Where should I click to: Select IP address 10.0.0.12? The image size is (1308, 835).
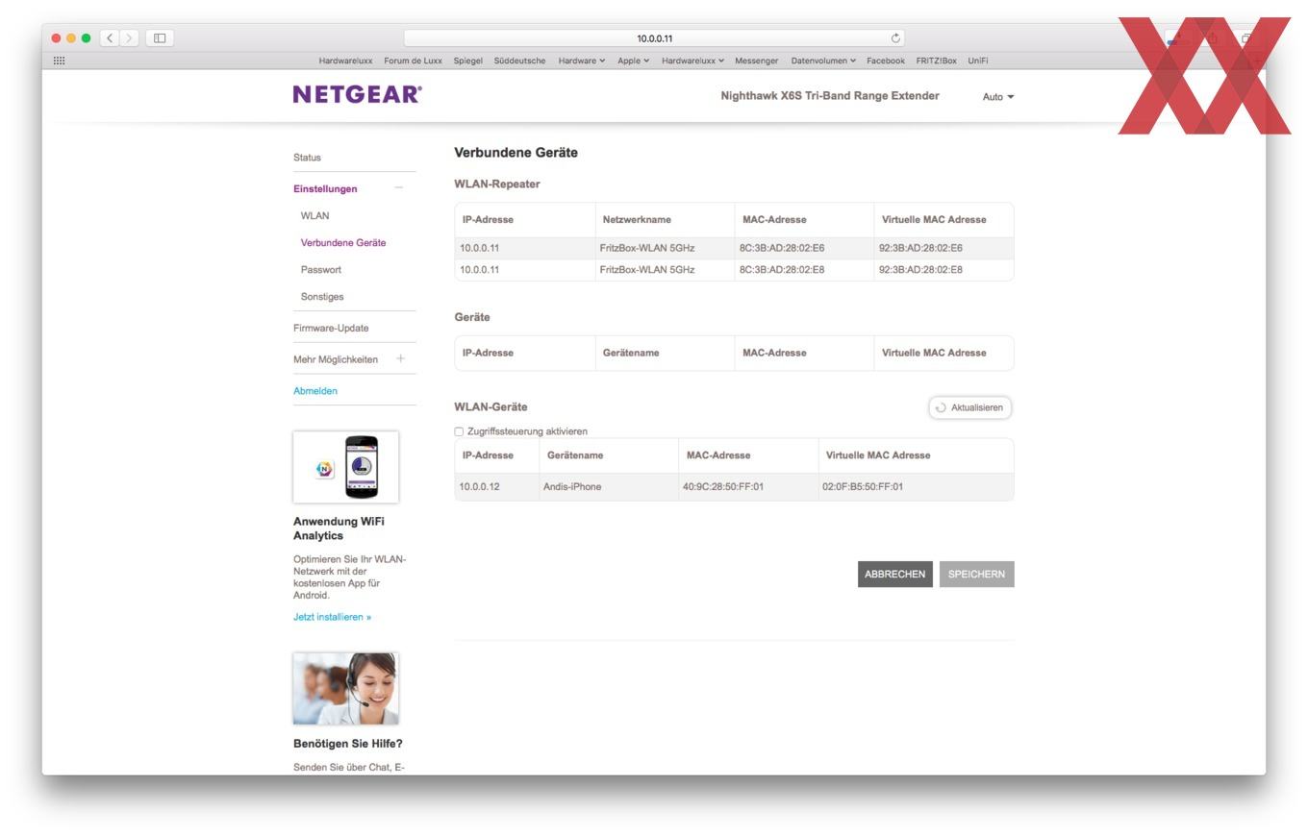(x=480, y=486)
